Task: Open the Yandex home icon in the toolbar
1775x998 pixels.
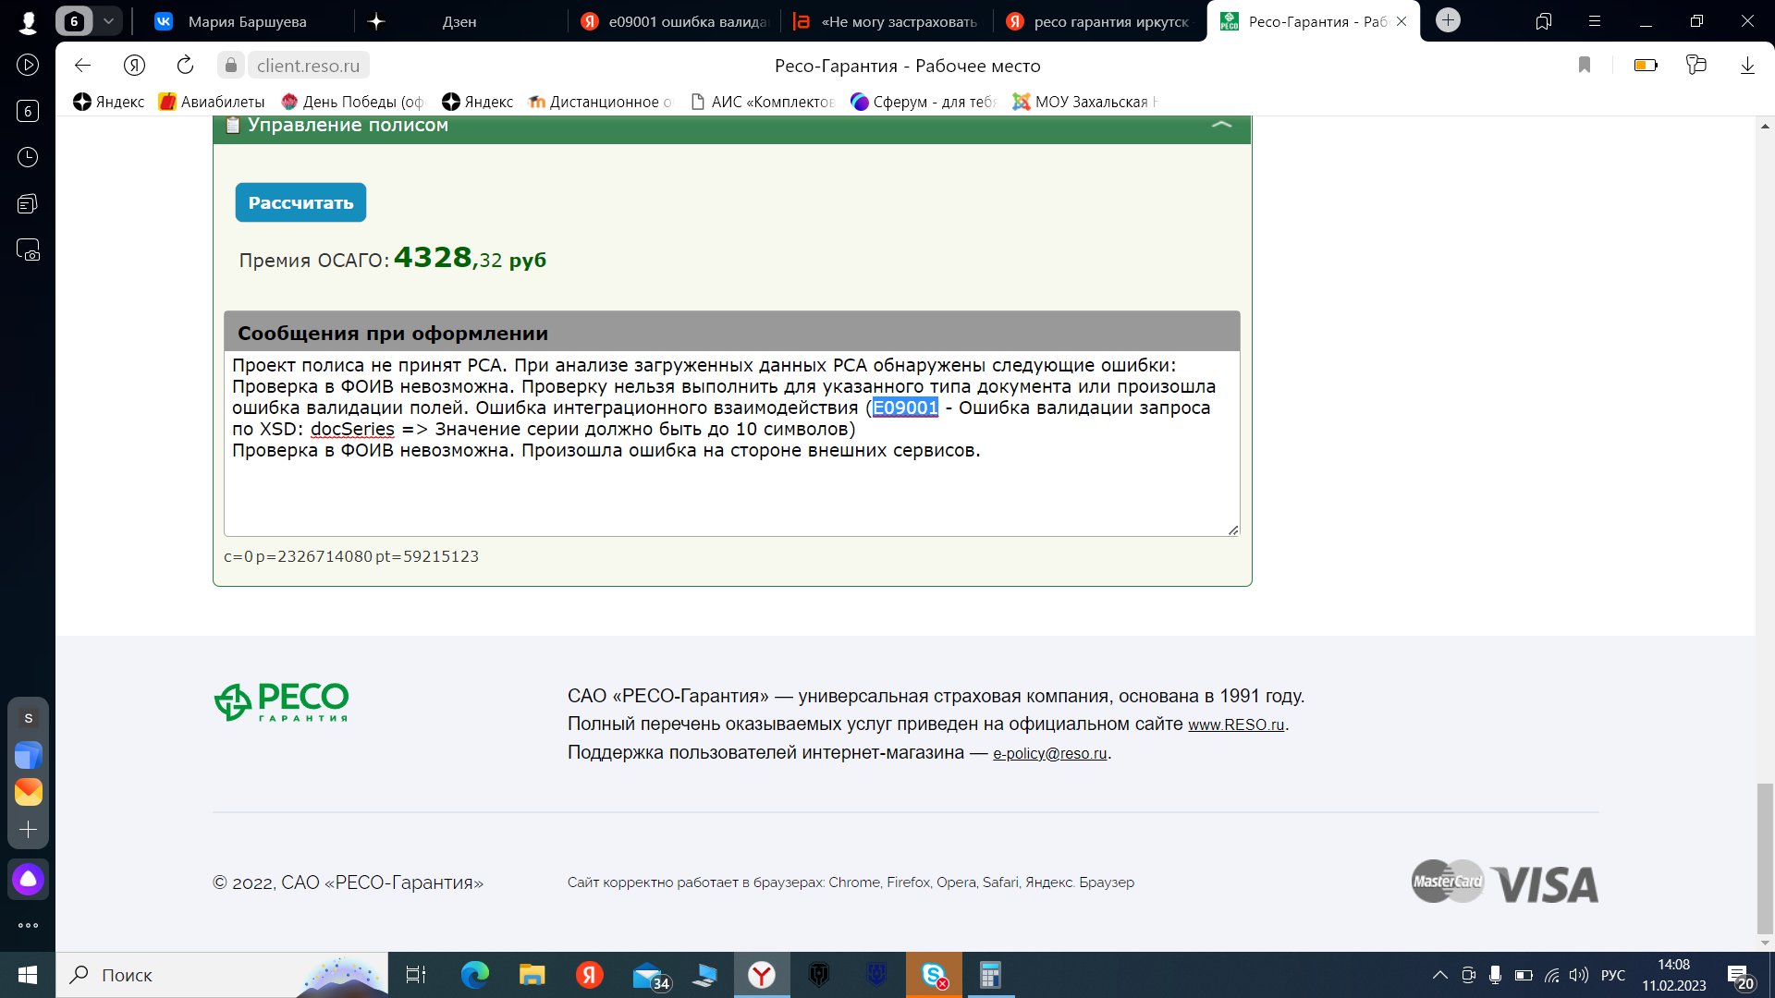Action: (134, 65)
